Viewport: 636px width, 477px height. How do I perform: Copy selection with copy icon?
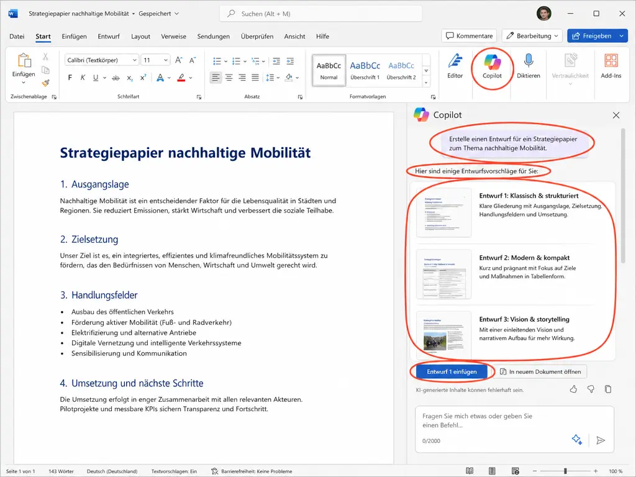tap(45, 70)
